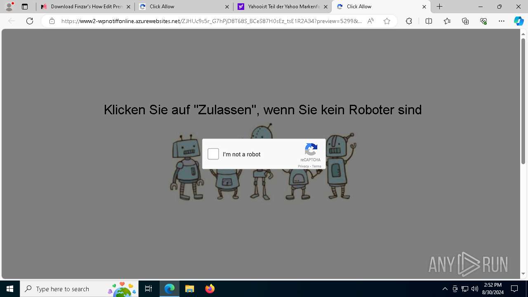Refresh the current page

point(30,21)
